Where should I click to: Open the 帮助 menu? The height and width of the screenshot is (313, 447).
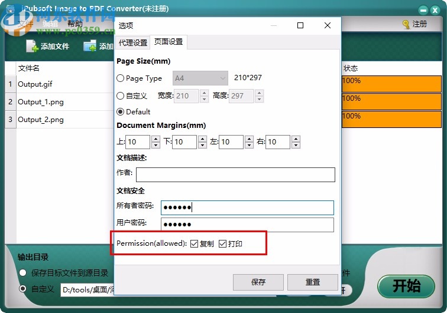click(75, 24)
